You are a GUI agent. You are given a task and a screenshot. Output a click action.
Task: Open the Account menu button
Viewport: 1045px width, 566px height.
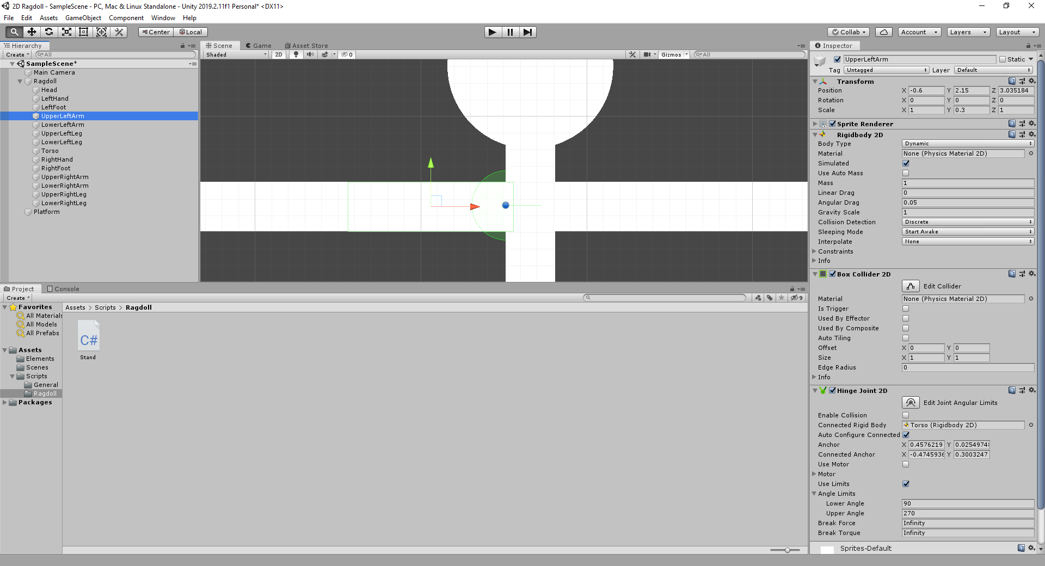(919, 32)
